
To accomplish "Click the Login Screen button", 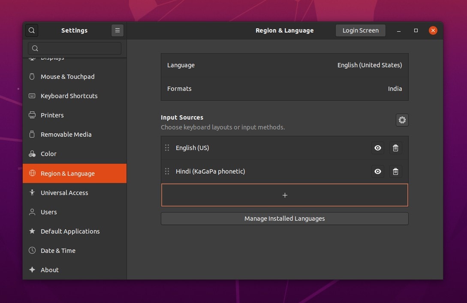I will [x=360, y=30].
